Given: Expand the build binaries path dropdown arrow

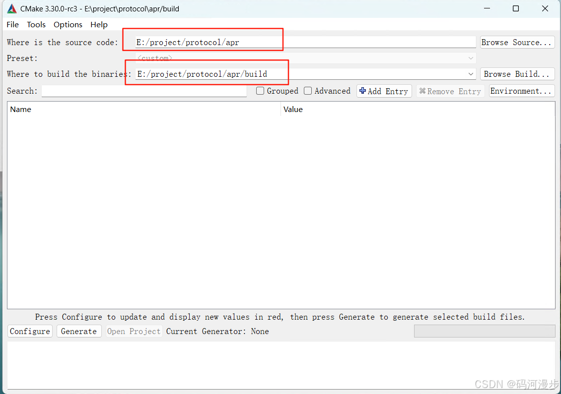Looking at the screenshot, I should point(471,74).
